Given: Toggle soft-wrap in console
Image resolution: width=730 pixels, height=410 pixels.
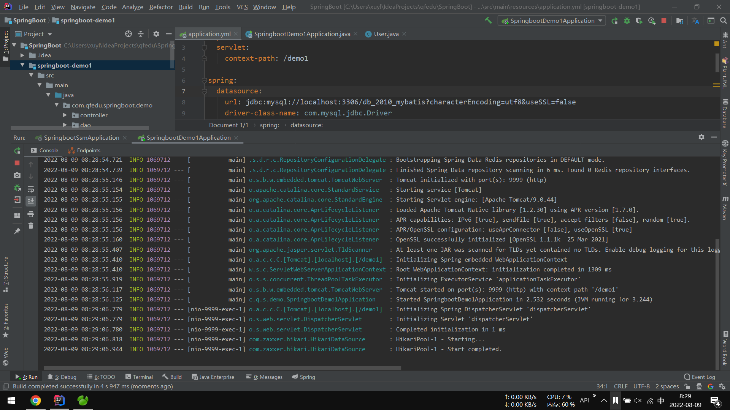Looking at the screenshot, I should 31,189.
